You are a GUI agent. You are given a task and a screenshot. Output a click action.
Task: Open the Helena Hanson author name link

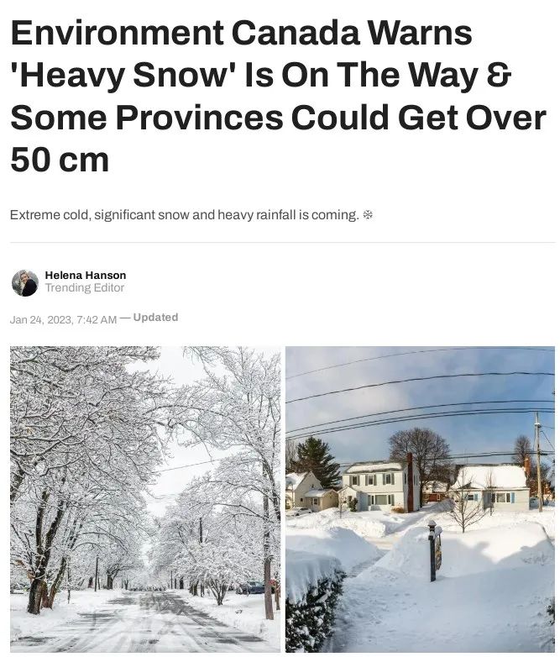(86, 276)
